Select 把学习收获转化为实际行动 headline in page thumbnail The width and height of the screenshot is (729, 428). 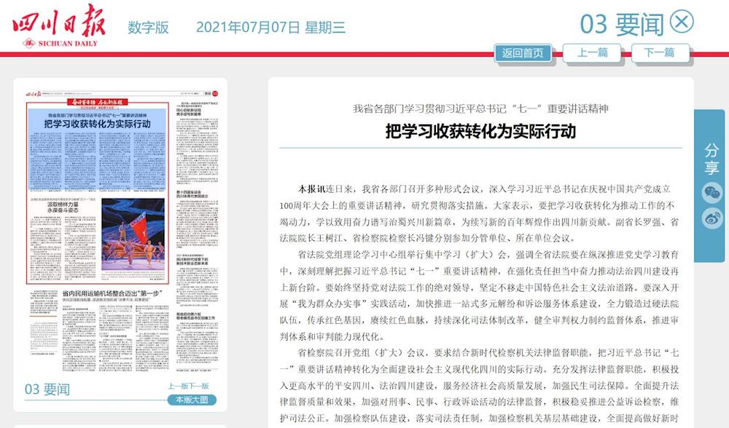coord(97,124)
